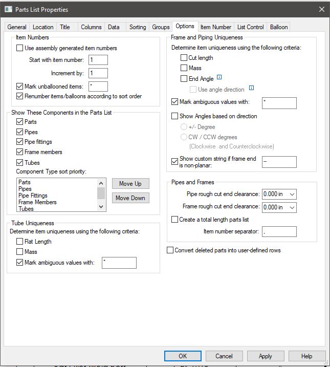
Task: Enable Use assembly generated item numbers
Action: pyautogui.click(x=20, y=48)
